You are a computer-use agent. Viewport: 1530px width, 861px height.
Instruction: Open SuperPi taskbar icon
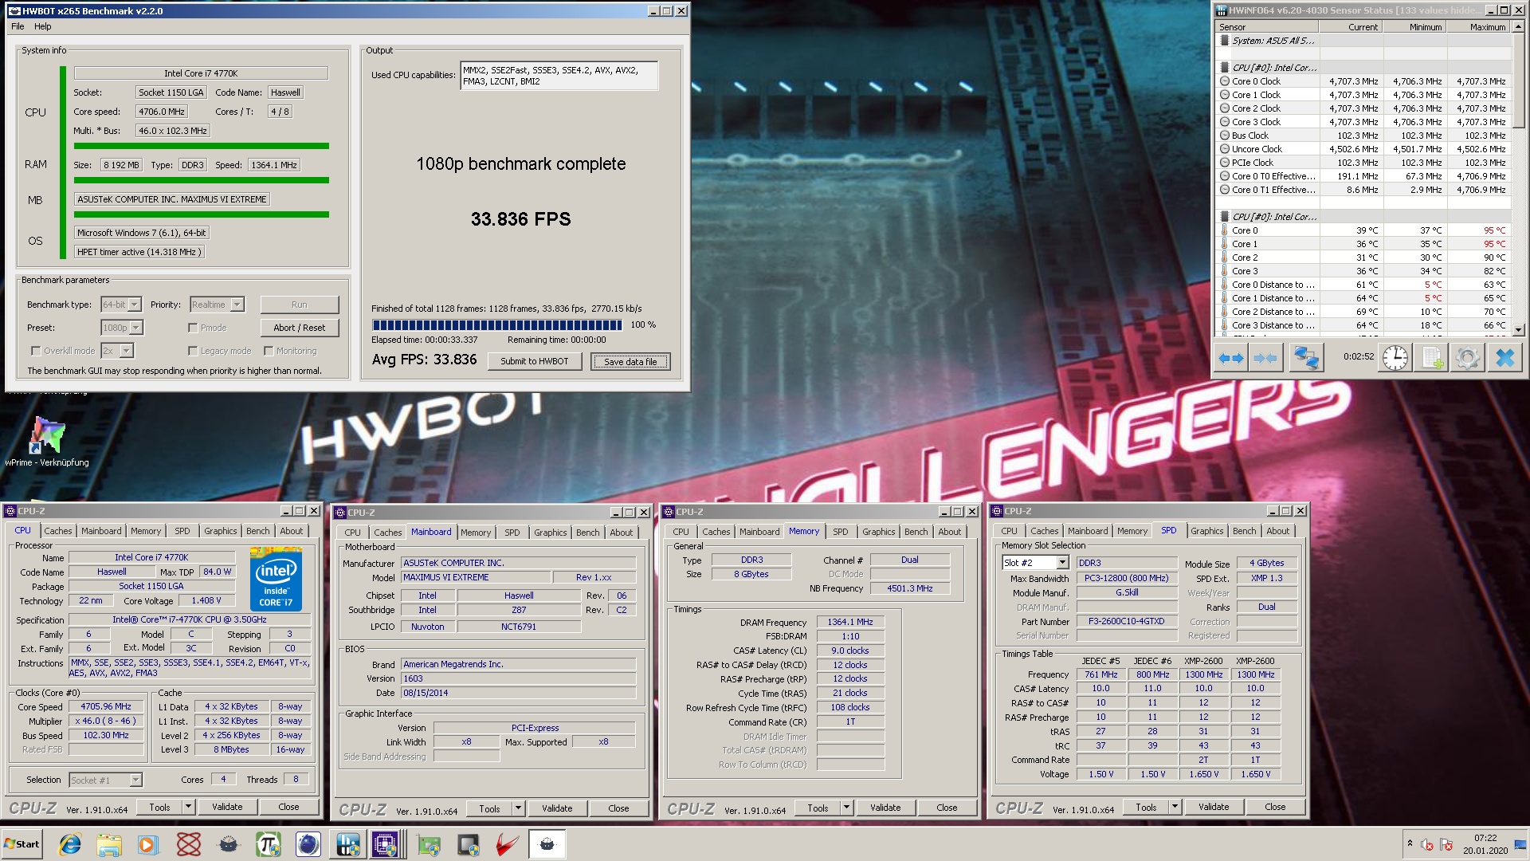[x=269, y=844]
